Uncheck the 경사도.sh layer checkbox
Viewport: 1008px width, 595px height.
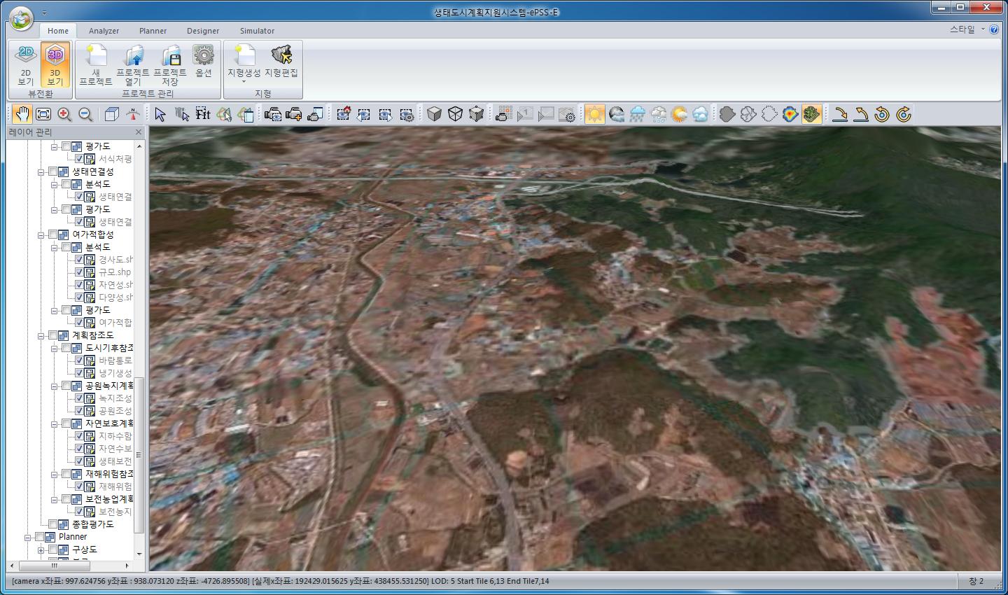pos(79,260)
